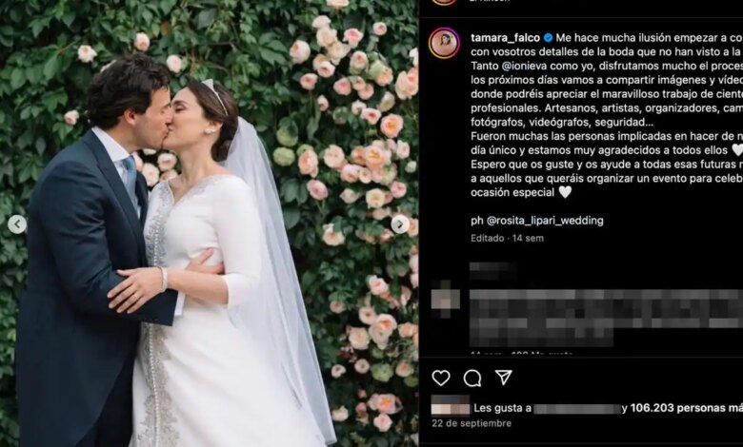Viewport: 743px width, 447px height.
Task: Open the tamara_falco profile picture story
Action: pos(444,43)
